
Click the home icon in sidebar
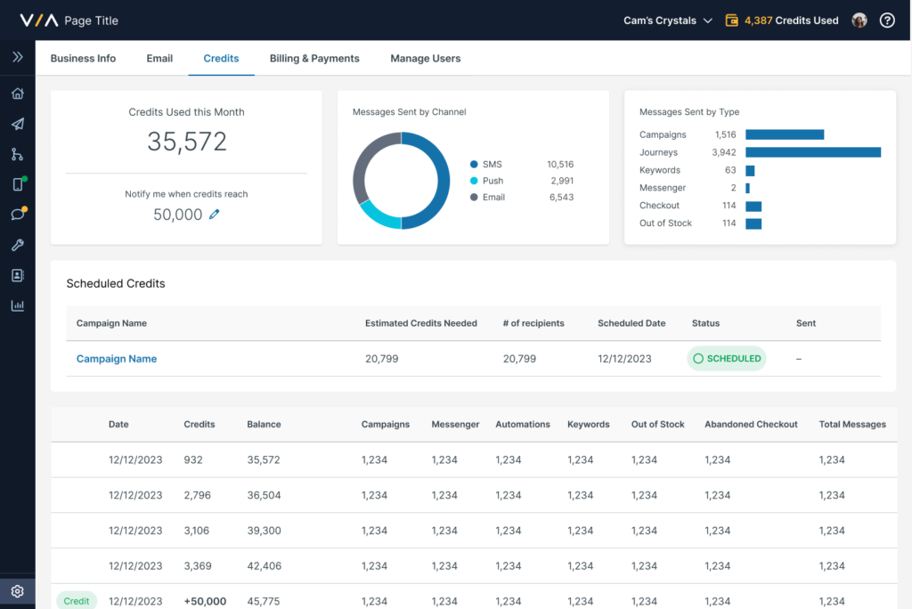tap(17, 93)
